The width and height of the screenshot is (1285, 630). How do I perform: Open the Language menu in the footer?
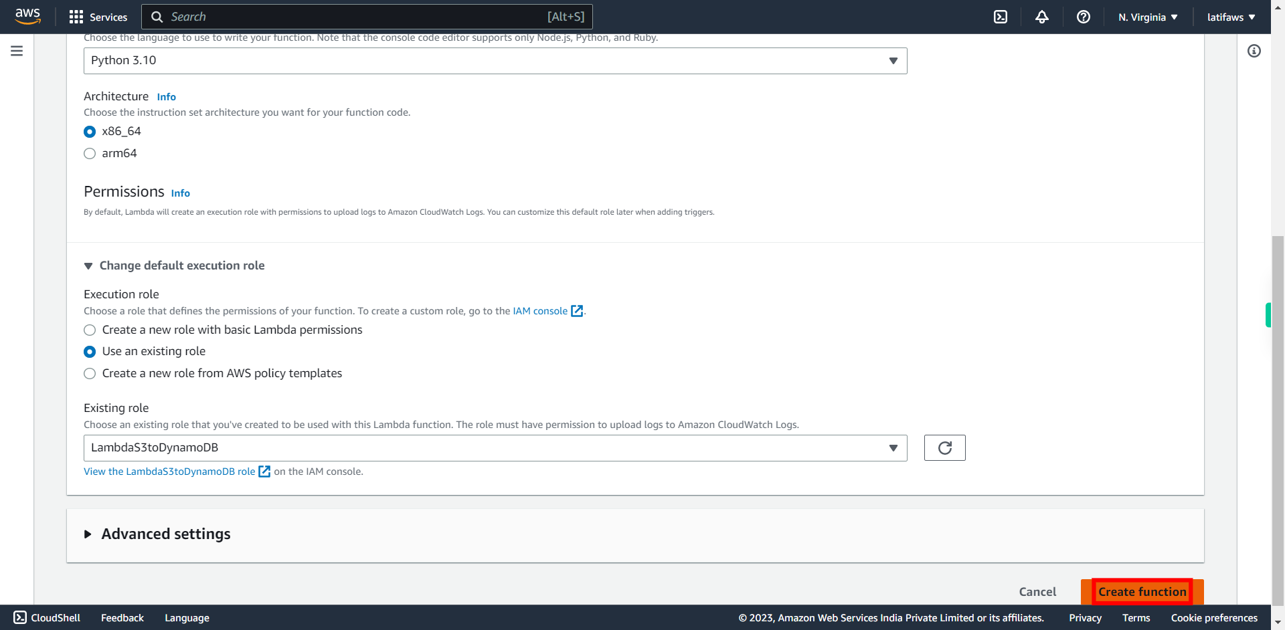tap(187, 618)
